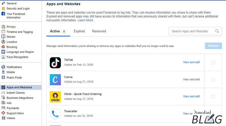Open View and edit for TikTok
The width and height of the screenshot is (226, 126).
pos(191,62)
